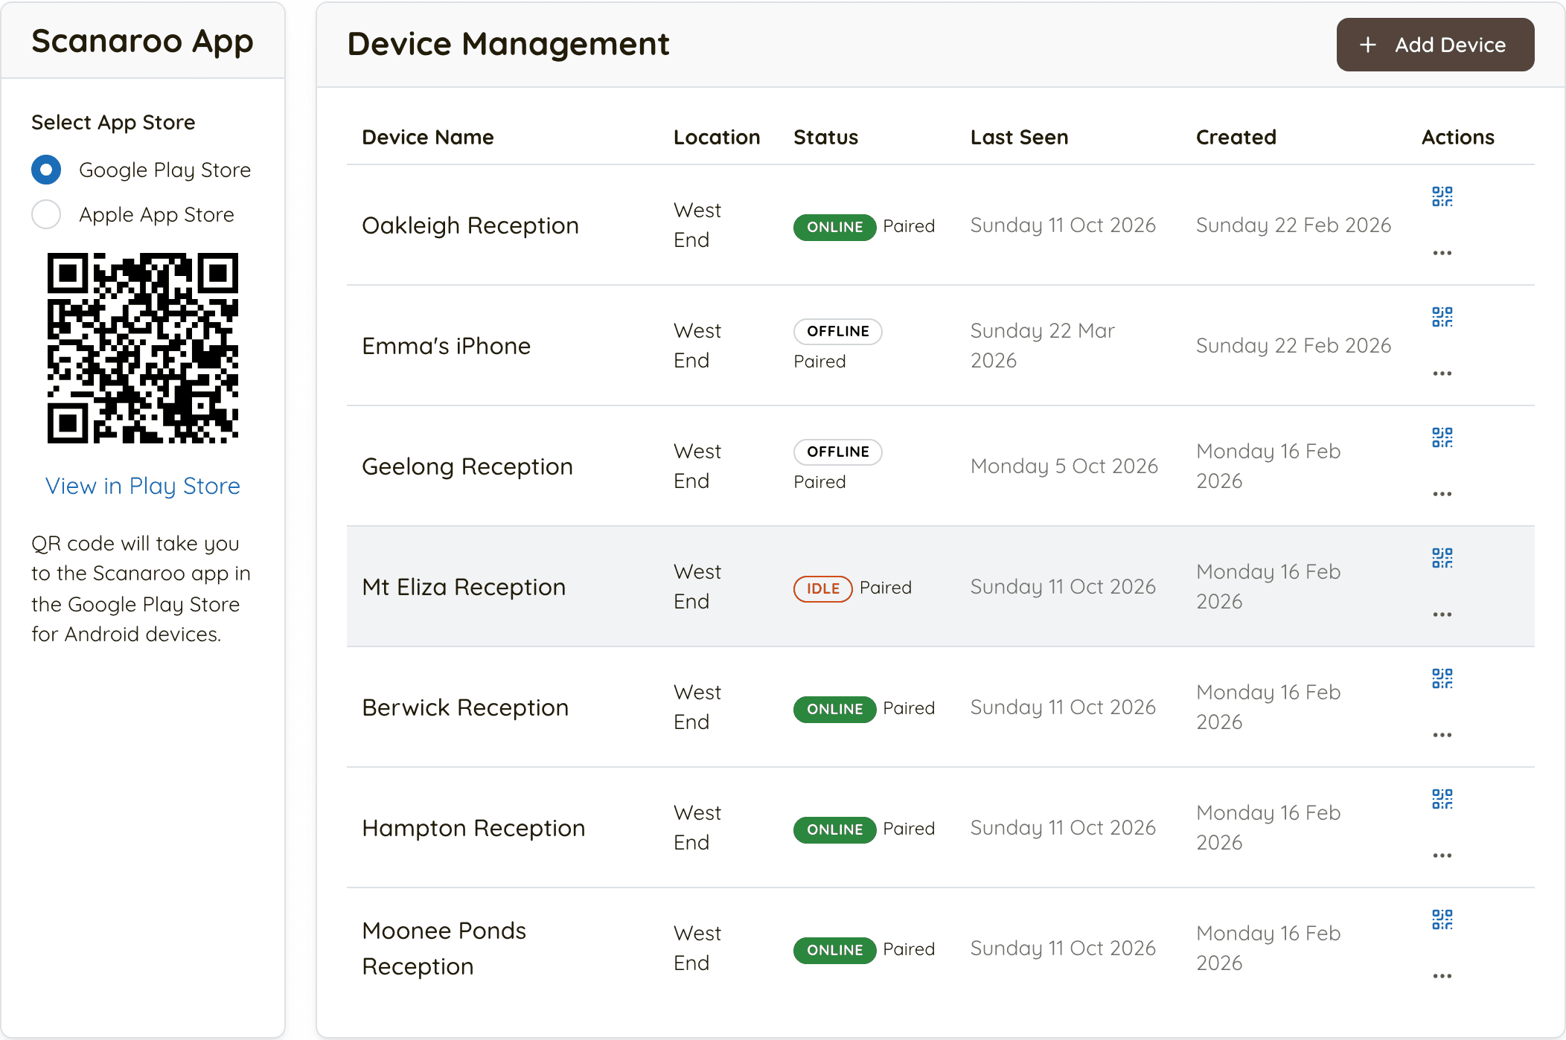Show QR code for Mt Eliza Reception
1566x1040 pixels.
(x=1442, y=558)
